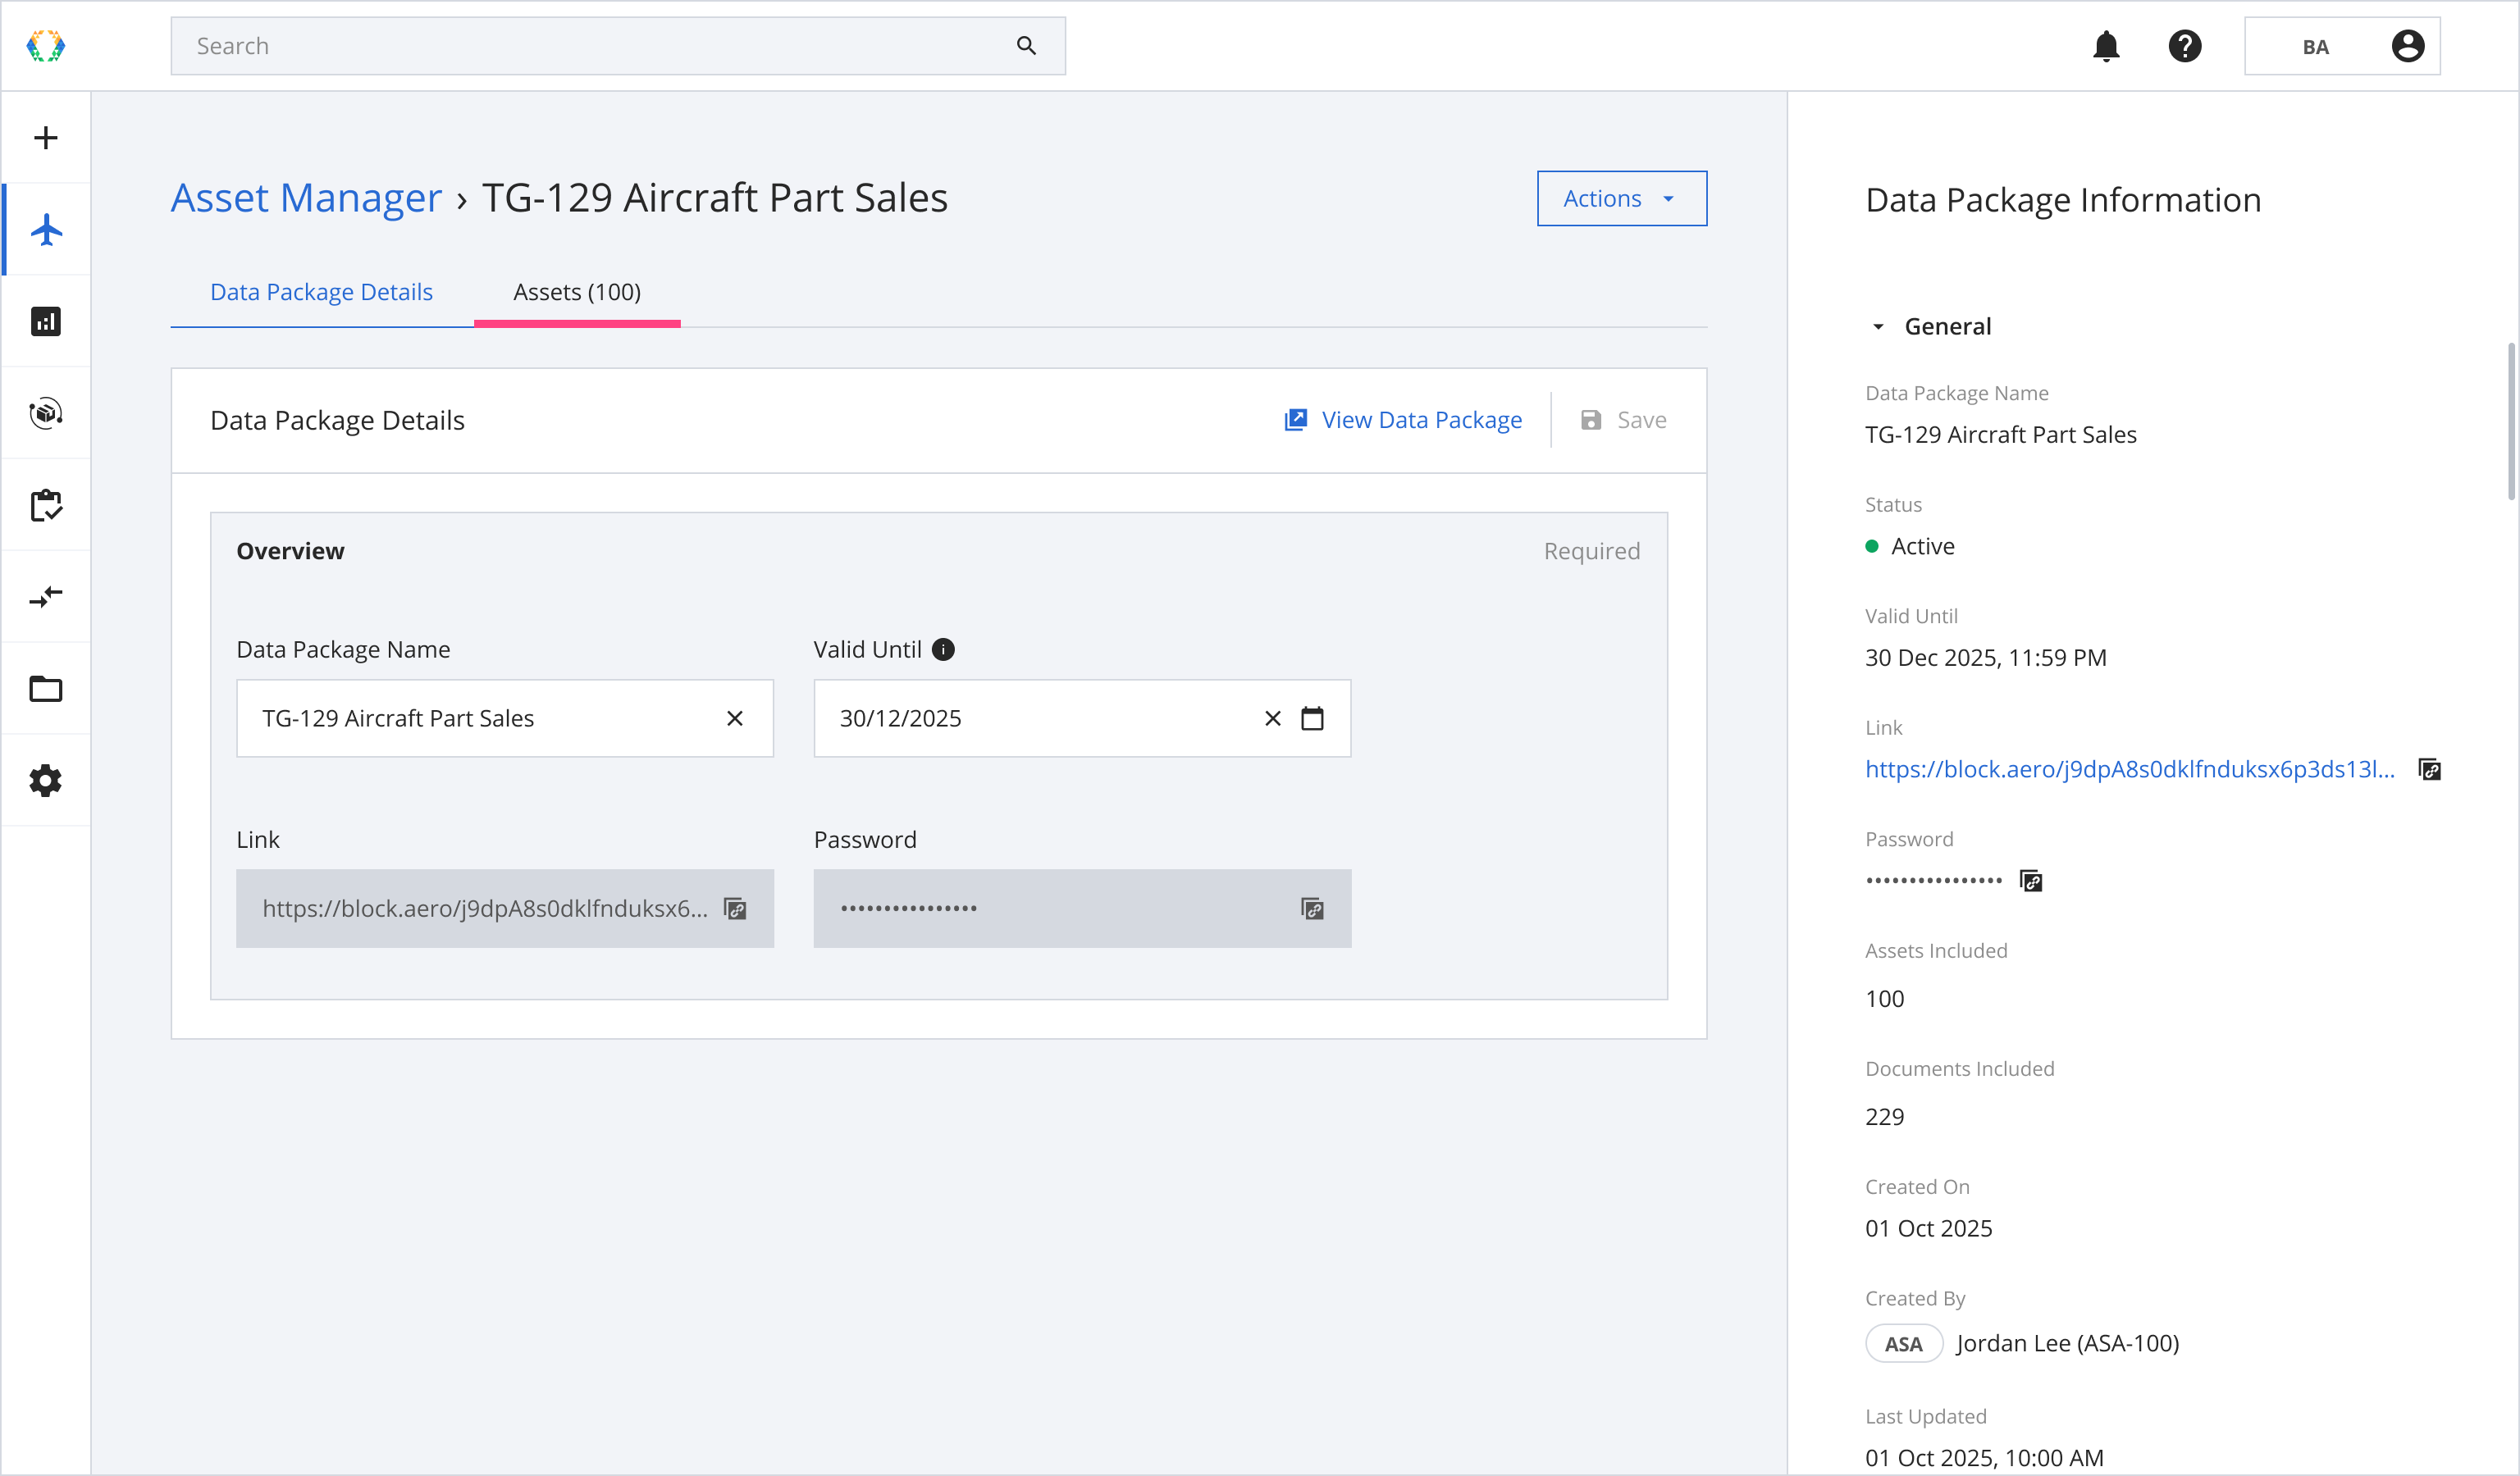The height and width of the screenshot is (1476, 2520).
Task: Clear the Data Package Name field
Action: (735, 718)
